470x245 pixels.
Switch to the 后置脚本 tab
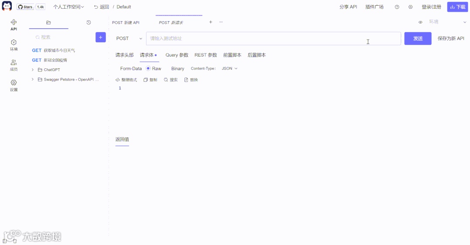[256, 55]
